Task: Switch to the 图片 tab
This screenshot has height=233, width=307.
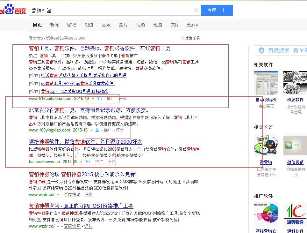Action: pos(123,25)
